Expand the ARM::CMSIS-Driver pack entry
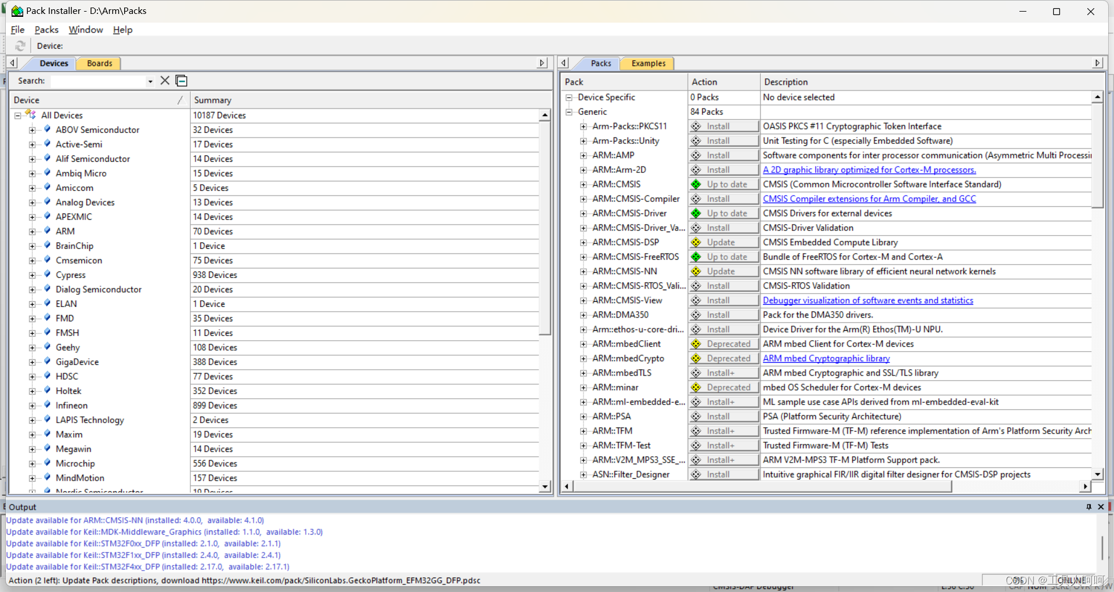The height and width of the screenshot is (592, 1114). coord(583,214)
